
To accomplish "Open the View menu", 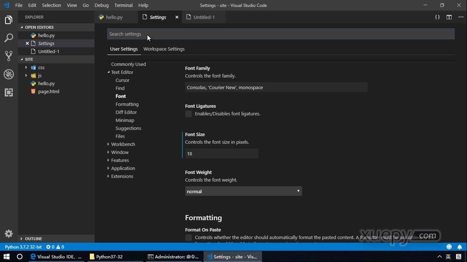I will click(71, 5).
